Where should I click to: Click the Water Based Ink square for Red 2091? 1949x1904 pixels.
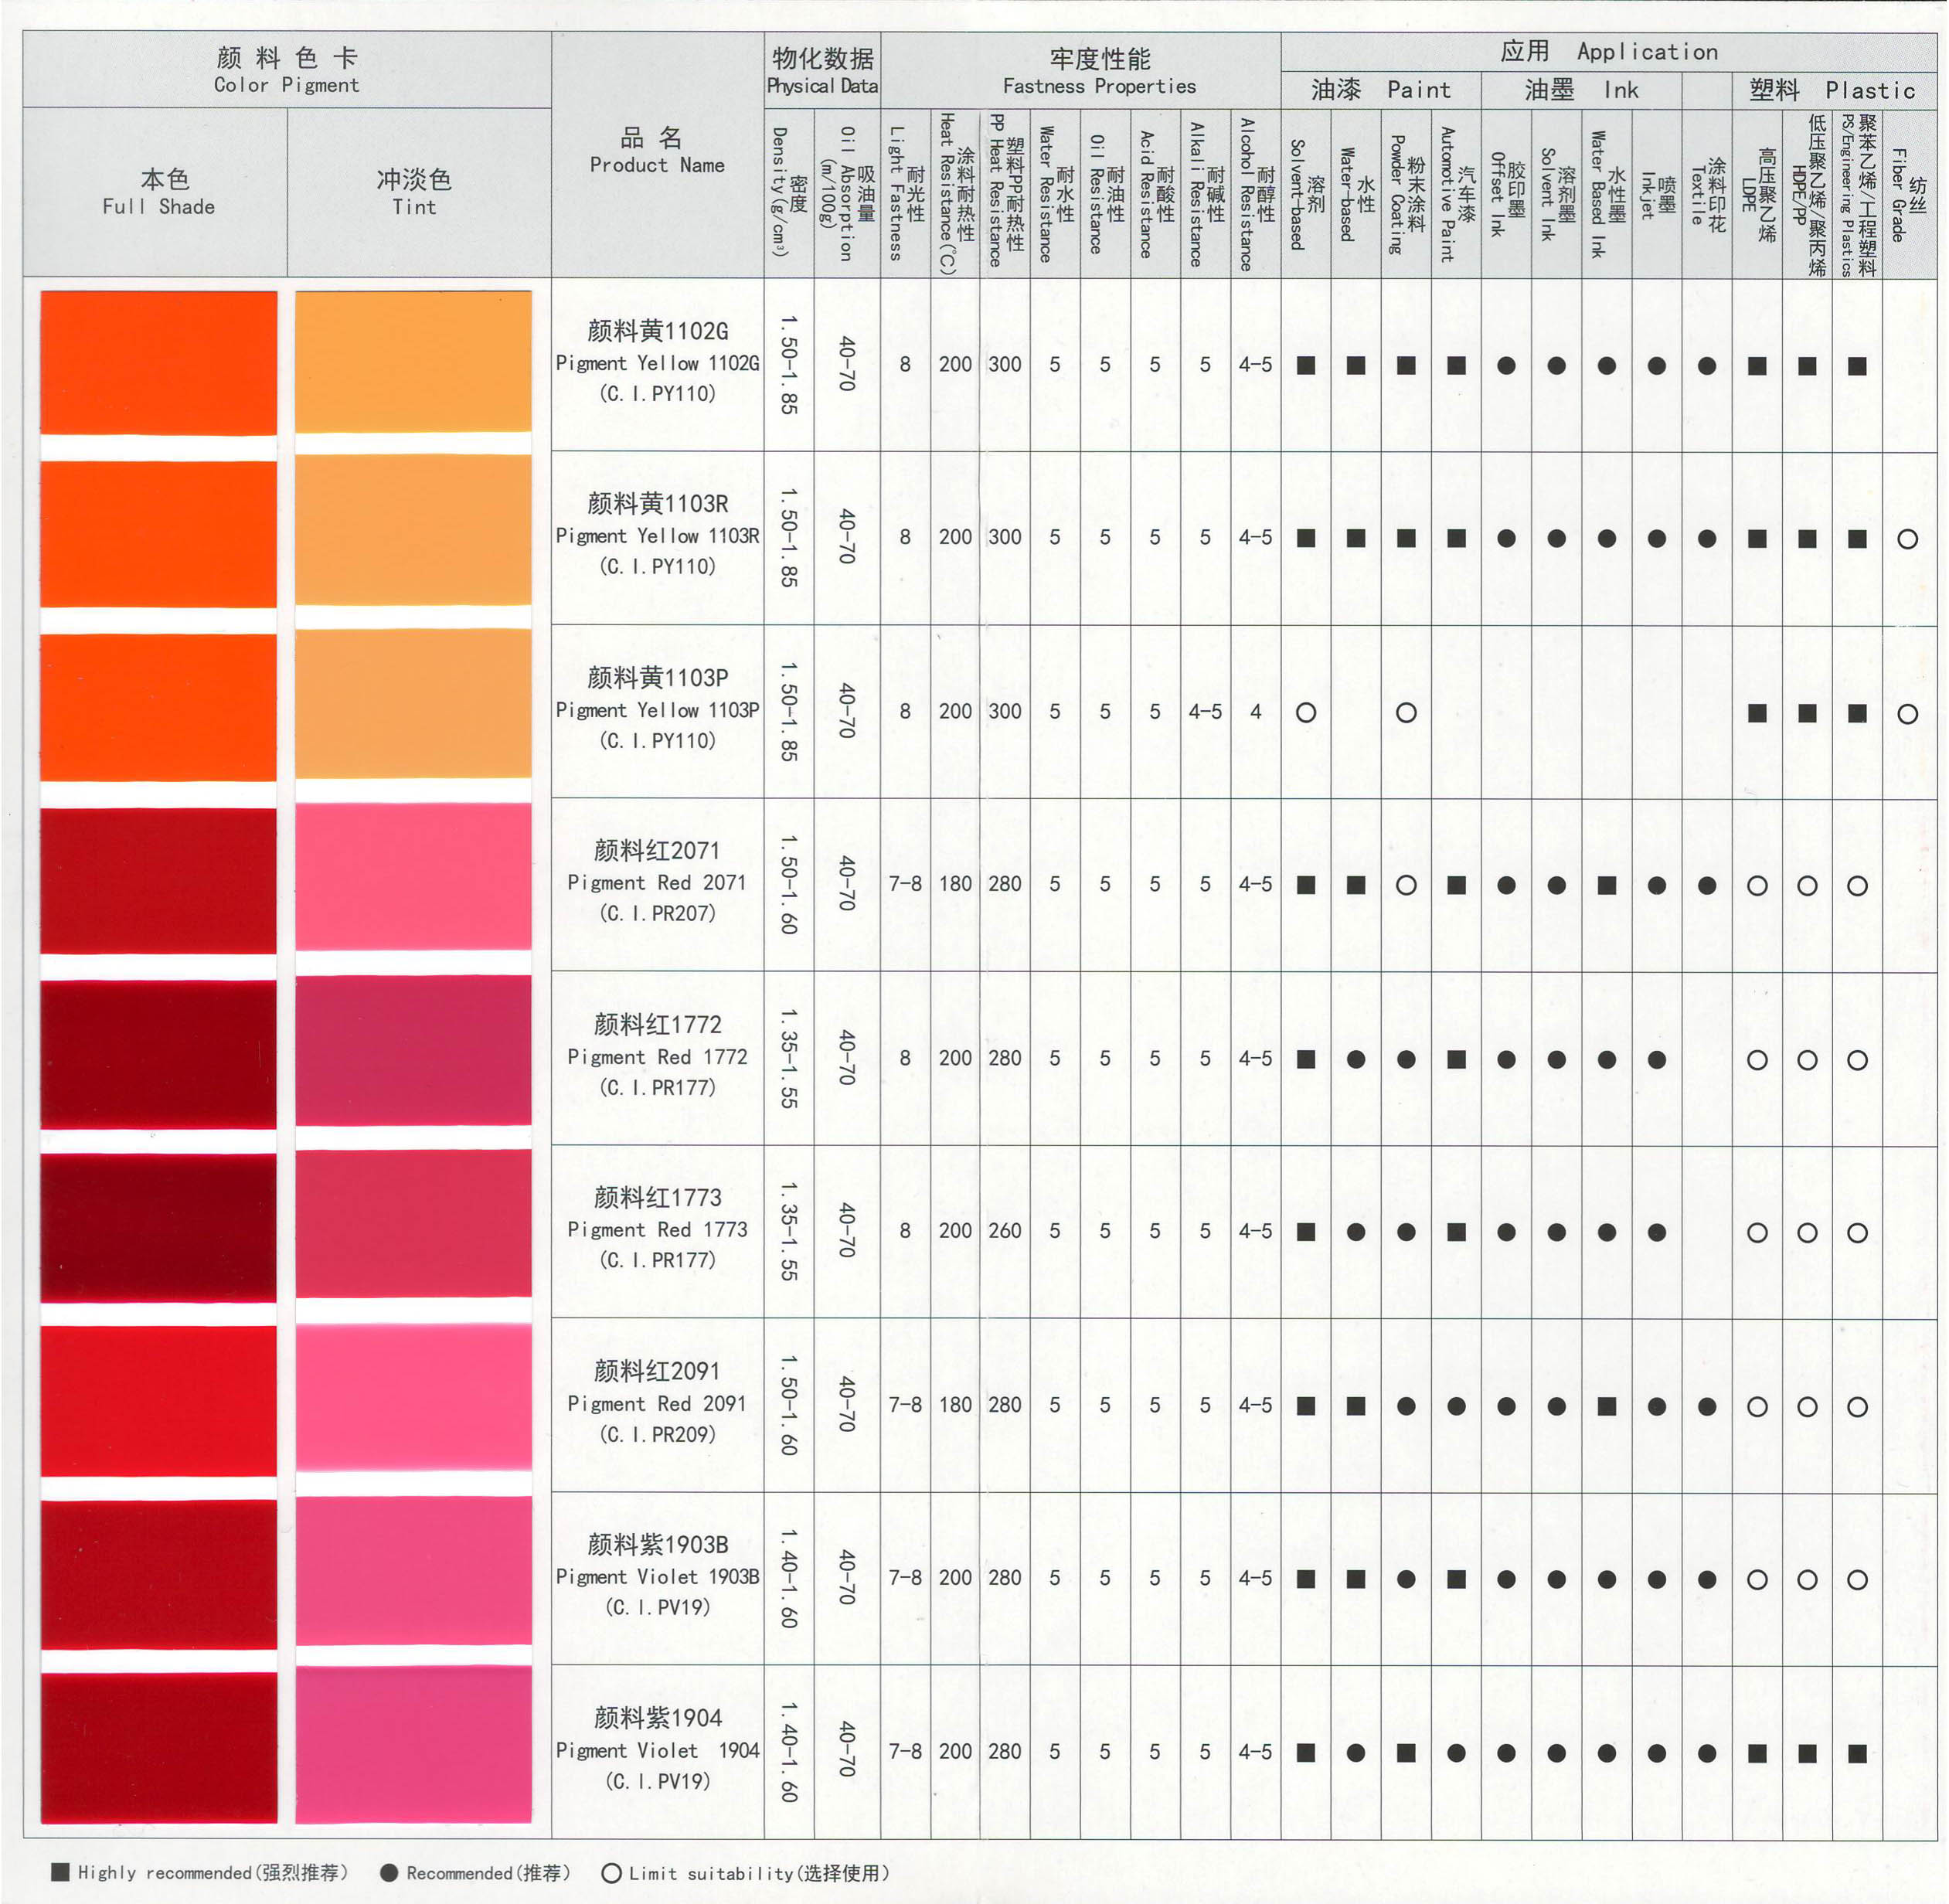pyautogui.click(x=1607, y=1406)
